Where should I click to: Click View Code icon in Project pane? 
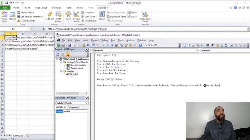point(58,54)
